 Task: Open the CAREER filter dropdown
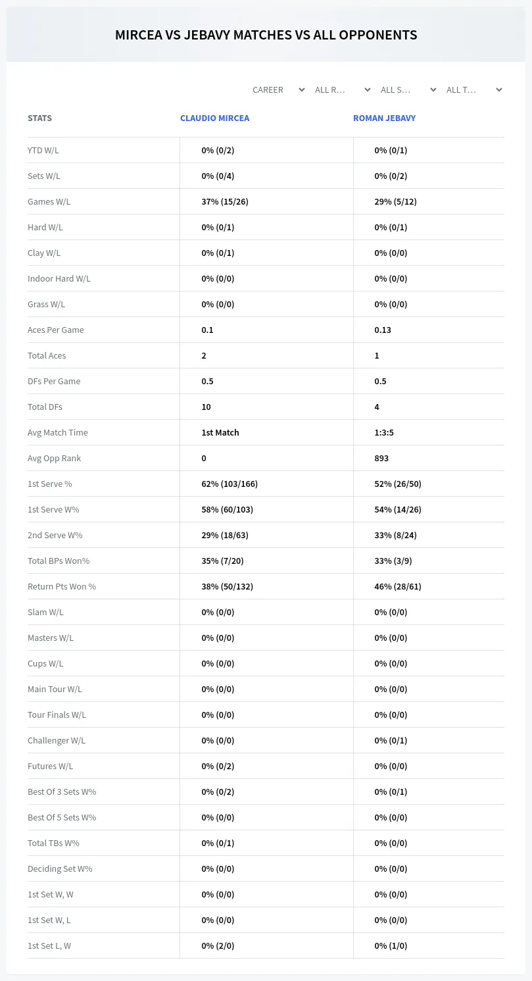pos(278,89)
